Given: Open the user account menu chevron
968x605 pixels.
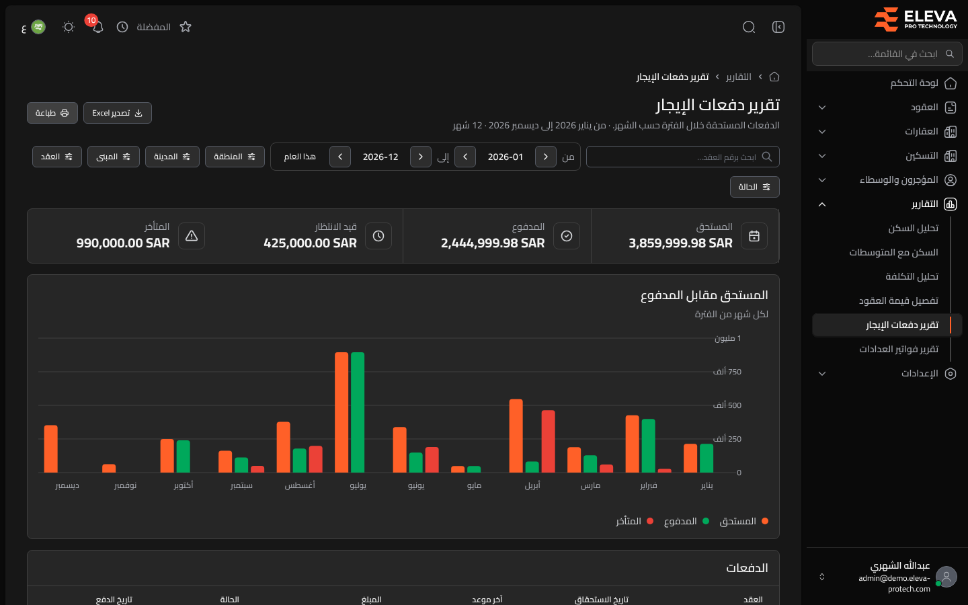Looking at the screenshot, I should pos(821,577).
